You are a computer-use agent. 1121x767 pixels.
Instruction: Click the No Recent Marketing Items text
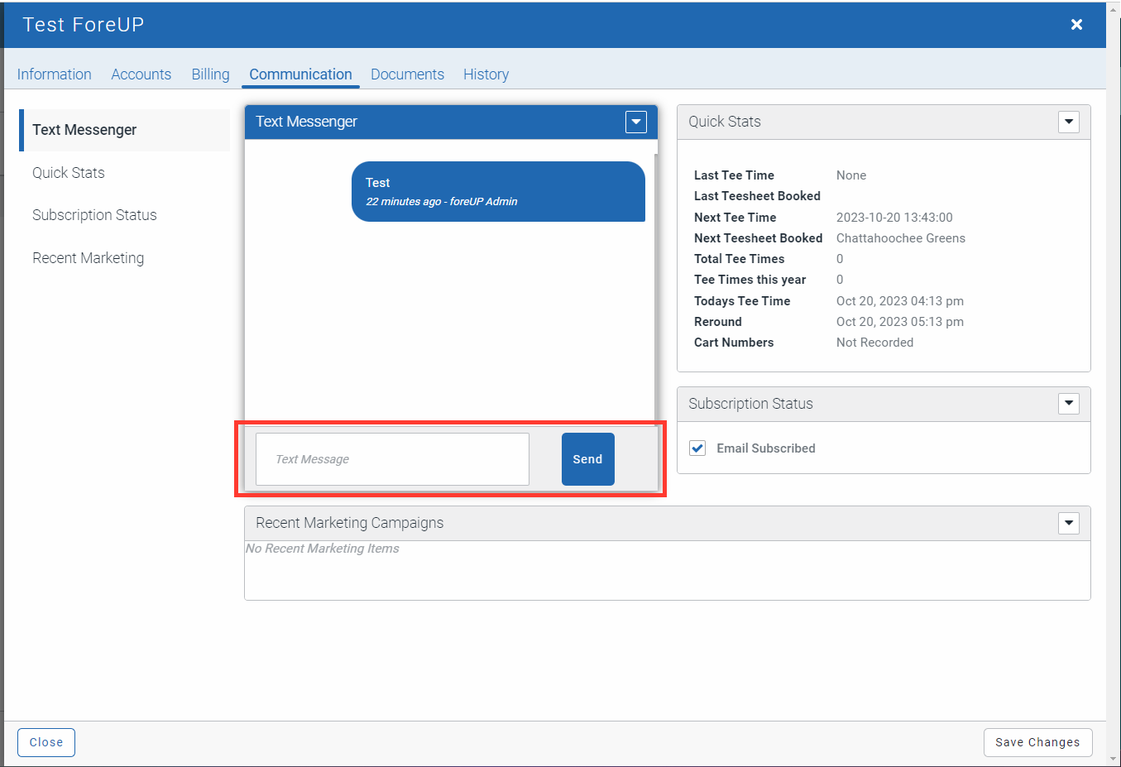point(323,549)
